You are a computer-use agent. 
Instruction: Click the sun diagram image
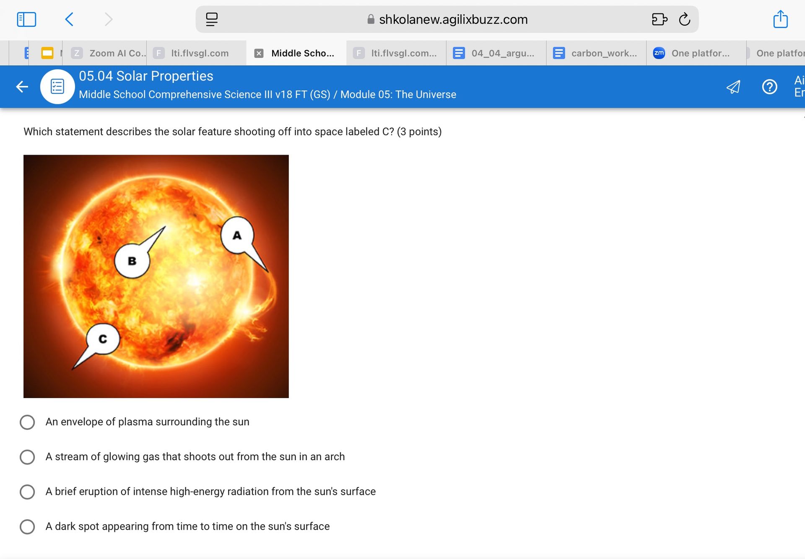(x=156, y=276)
